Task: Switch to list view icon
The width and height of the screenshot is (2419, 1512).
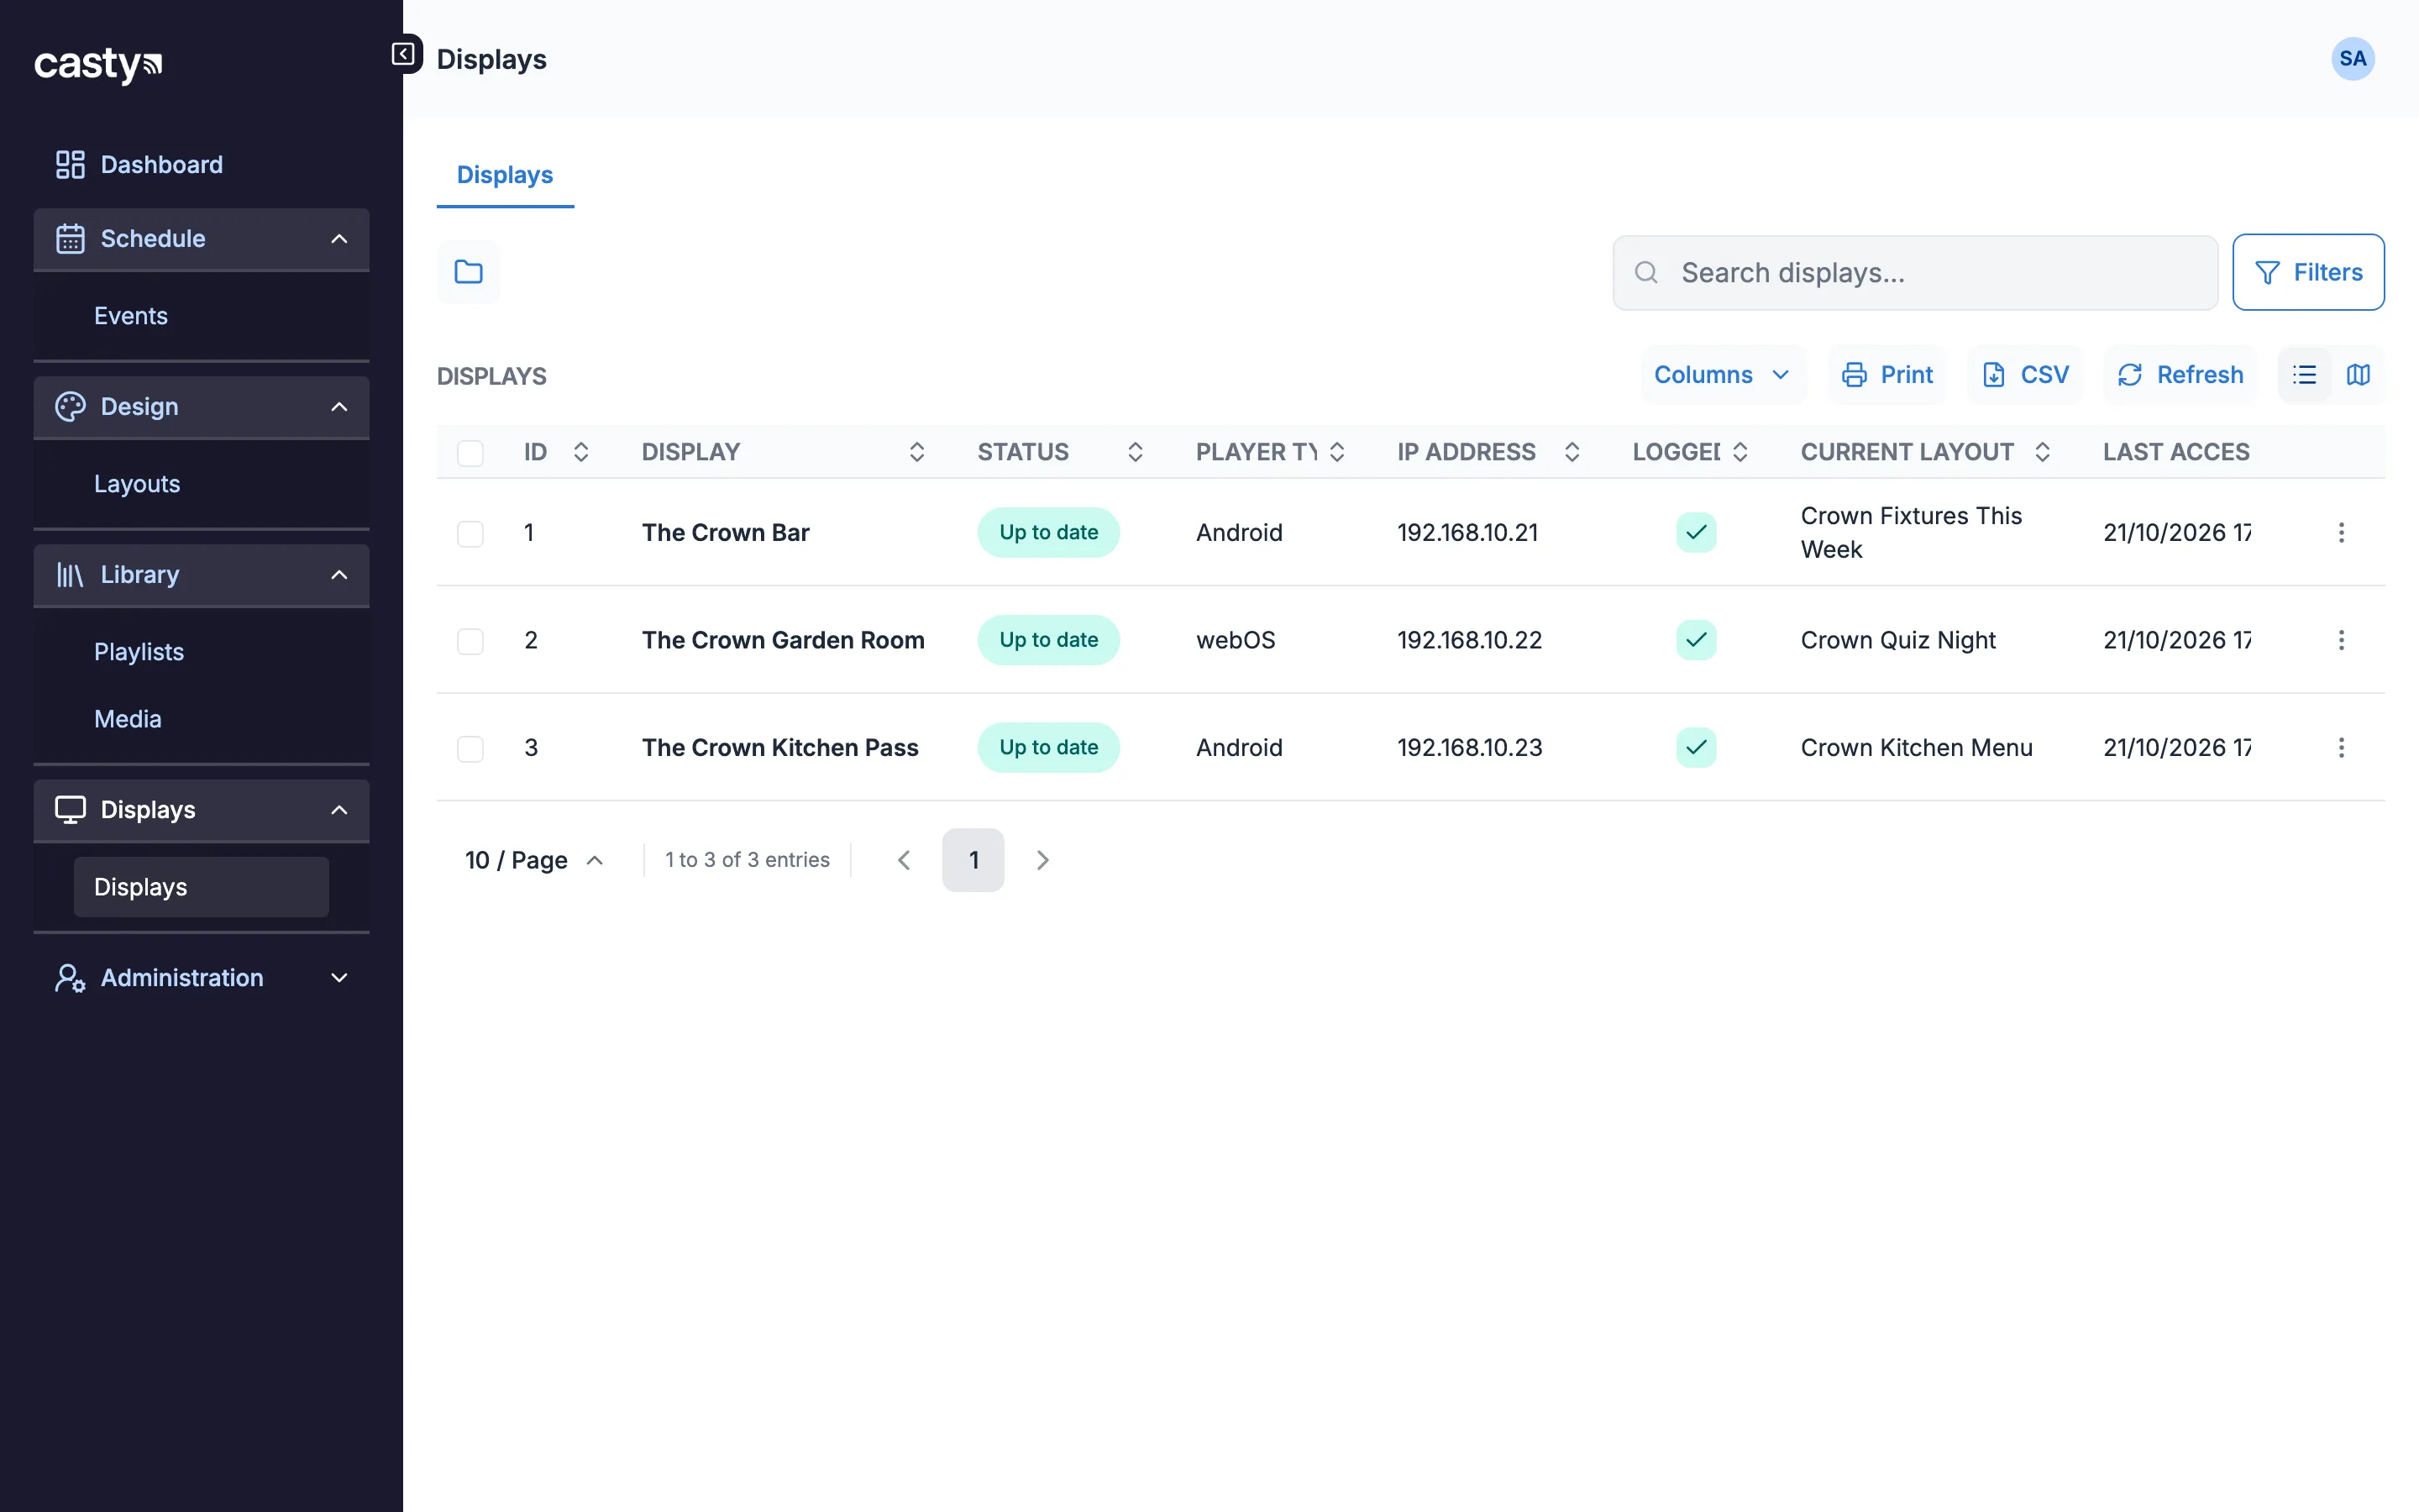Action: [2304, 375]
